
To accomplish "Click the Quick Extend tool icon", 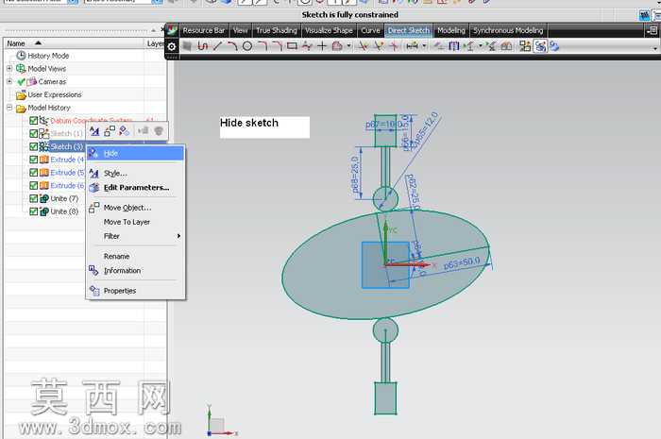I will click(379, 46).
